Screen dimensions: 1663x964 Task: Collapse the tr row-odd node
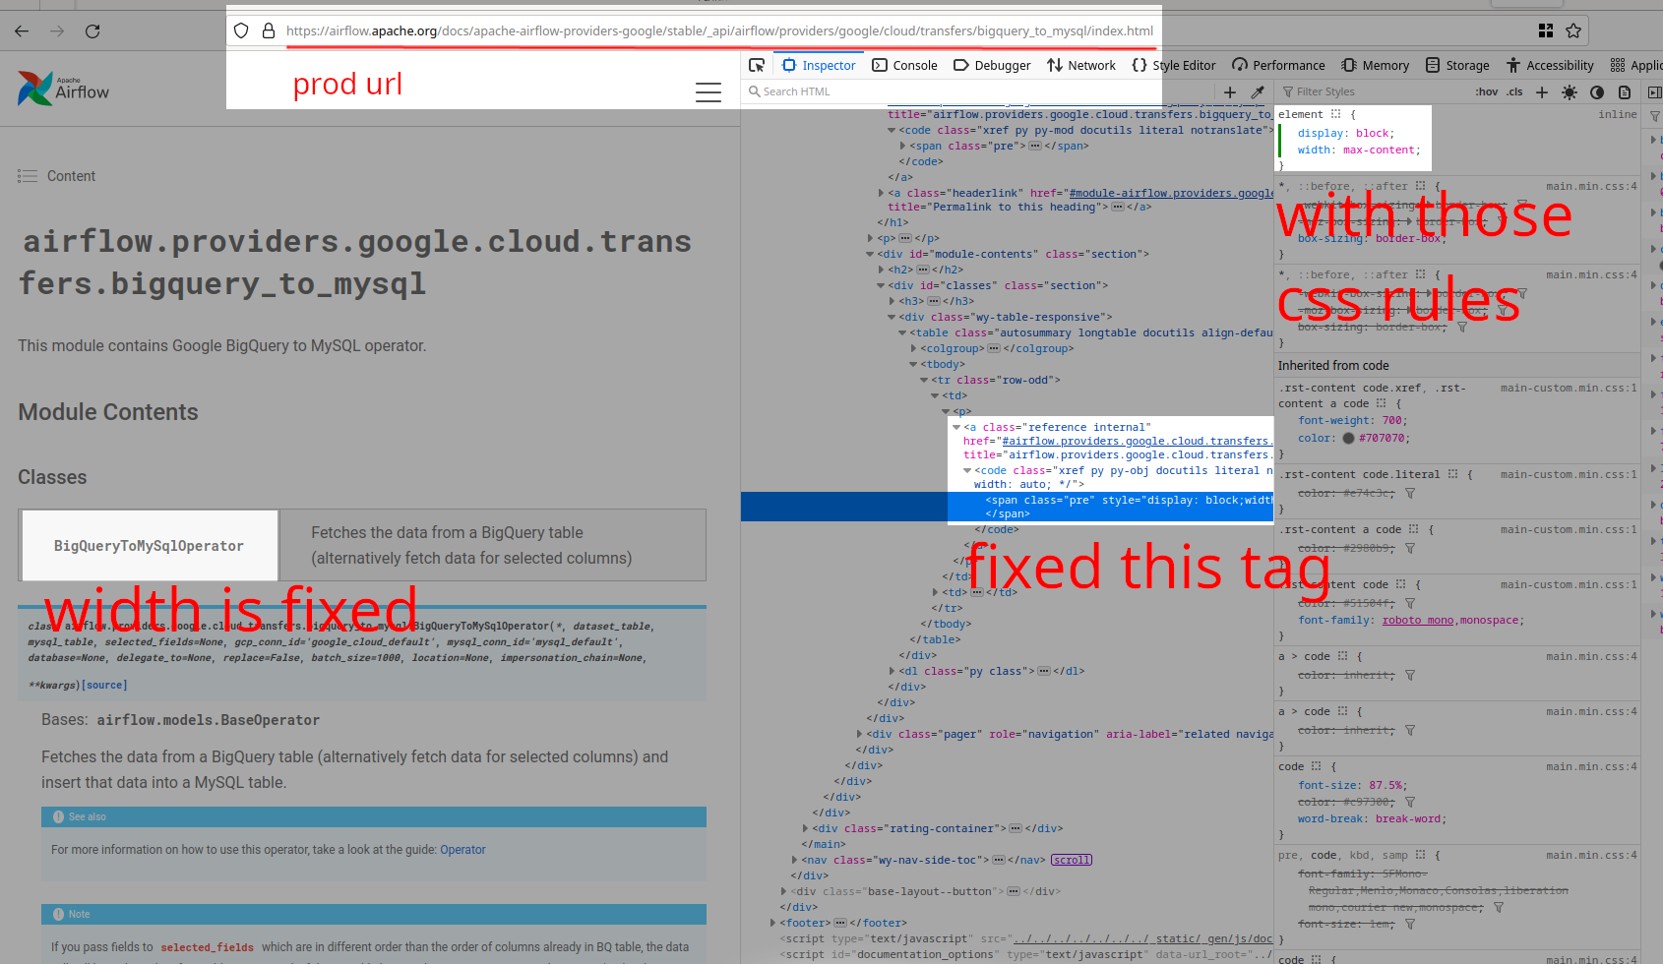click(x=924, y=380)
